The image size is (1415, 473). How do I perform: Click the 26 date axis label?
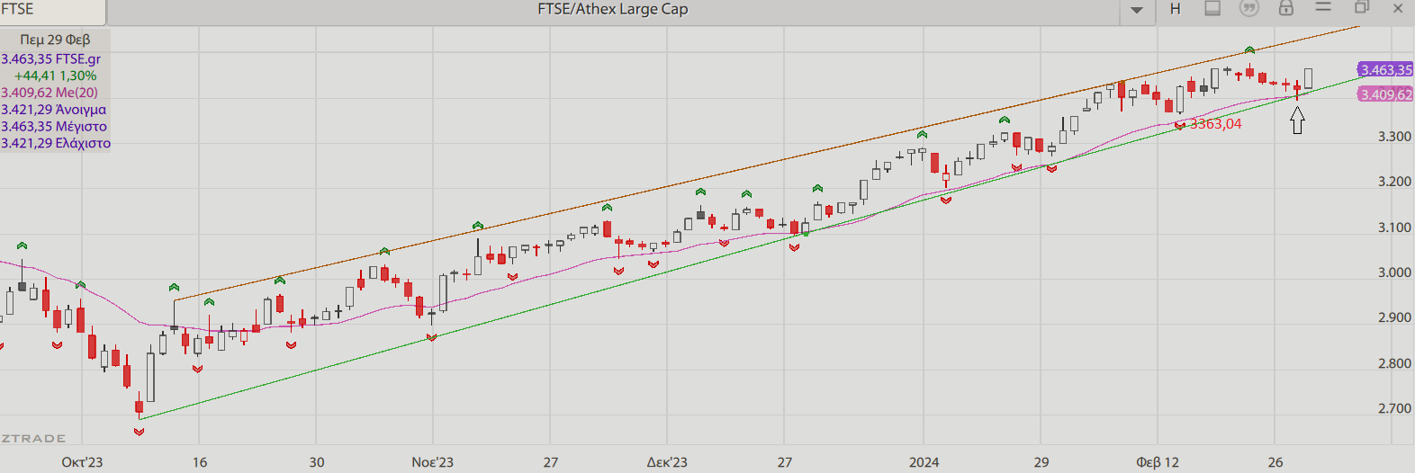(x=1275, y=462)
